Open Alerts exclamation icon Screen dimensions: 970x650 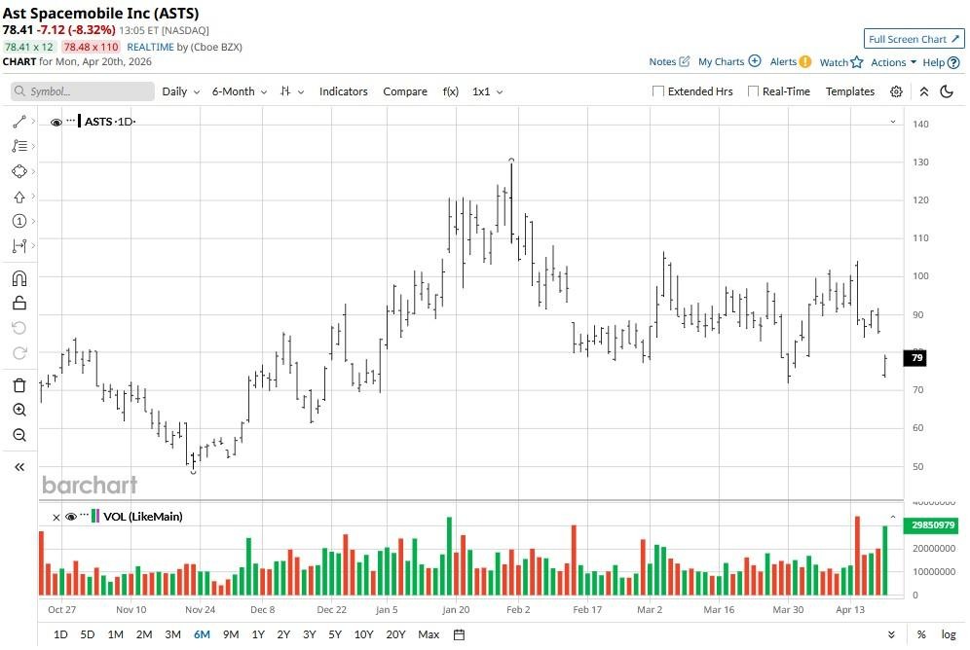(x=804, y=61)
